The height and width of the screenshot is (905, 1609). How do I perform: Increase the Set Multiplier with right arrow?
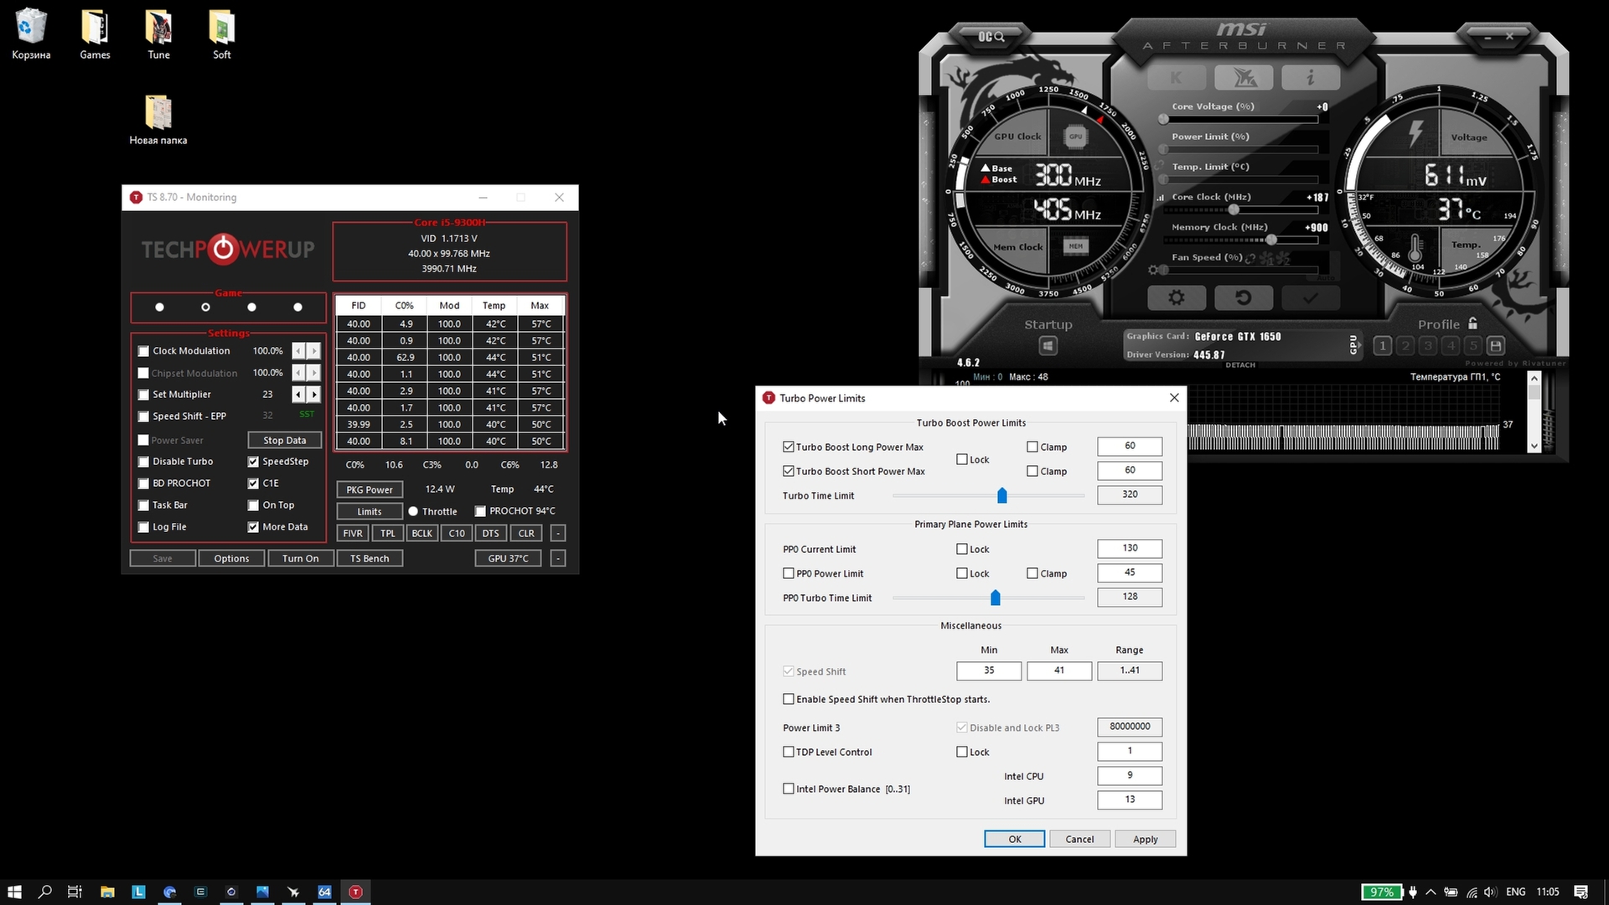tap(313, 394)
